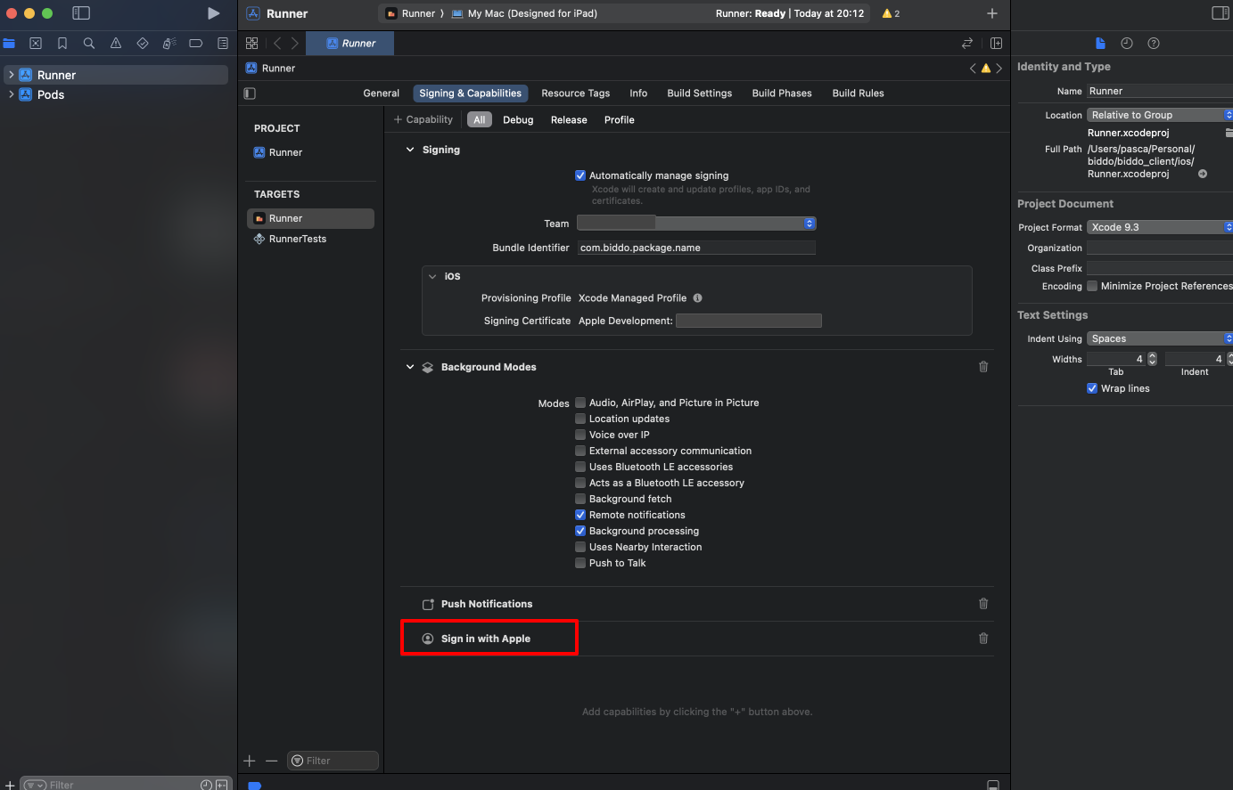Open the report navigator icon
The width and height of the screenshot is (1233, 790).
(x=223, y=44)
